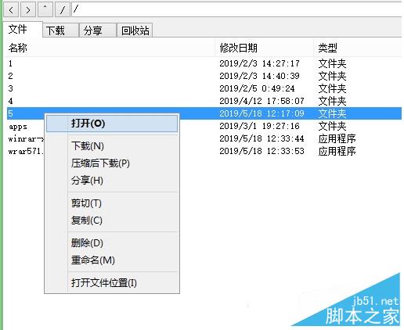
Task: Go up one level with caret button
Action: [x=45, y=10]
